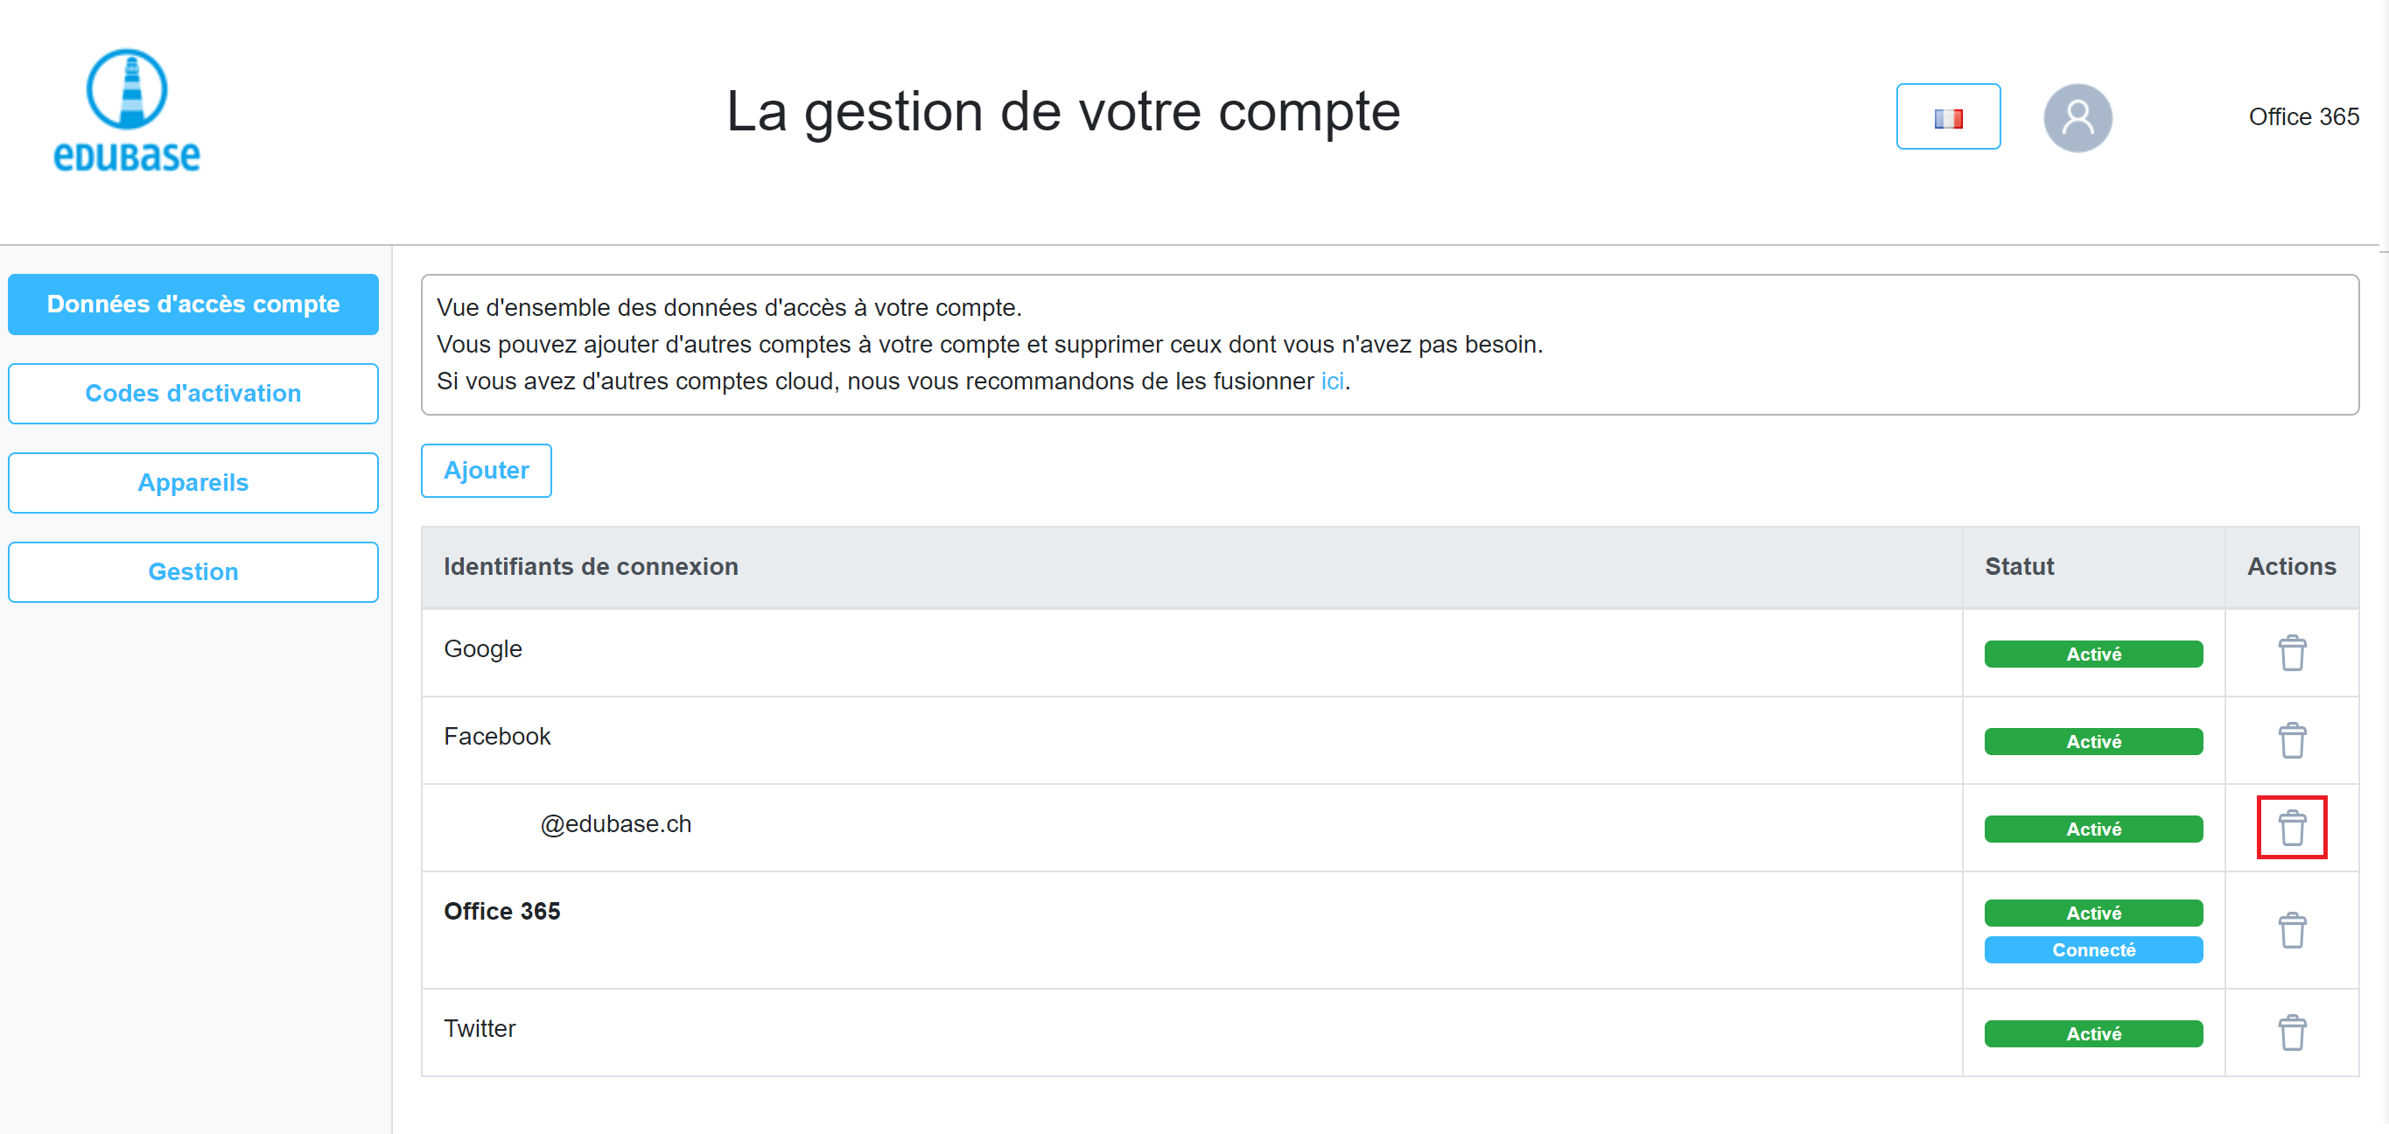The height and width of the screenshot is (1134, 2389).
Task: Delete the Google login entry
Action: pyautogui.click(x=2292, y=653)
